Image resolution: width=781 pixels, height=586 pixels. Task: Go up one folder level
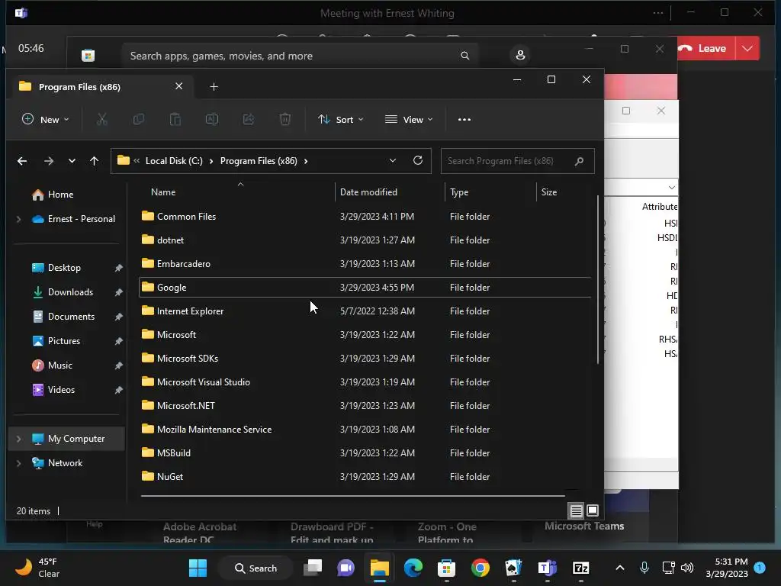(x=94, y=161)
